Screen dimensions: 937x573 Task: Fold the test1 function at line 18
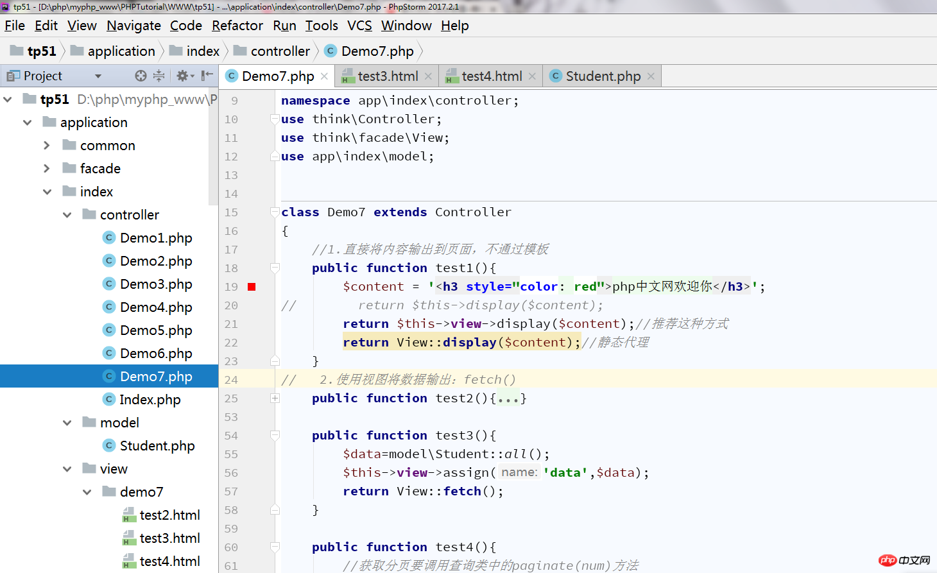275,268
